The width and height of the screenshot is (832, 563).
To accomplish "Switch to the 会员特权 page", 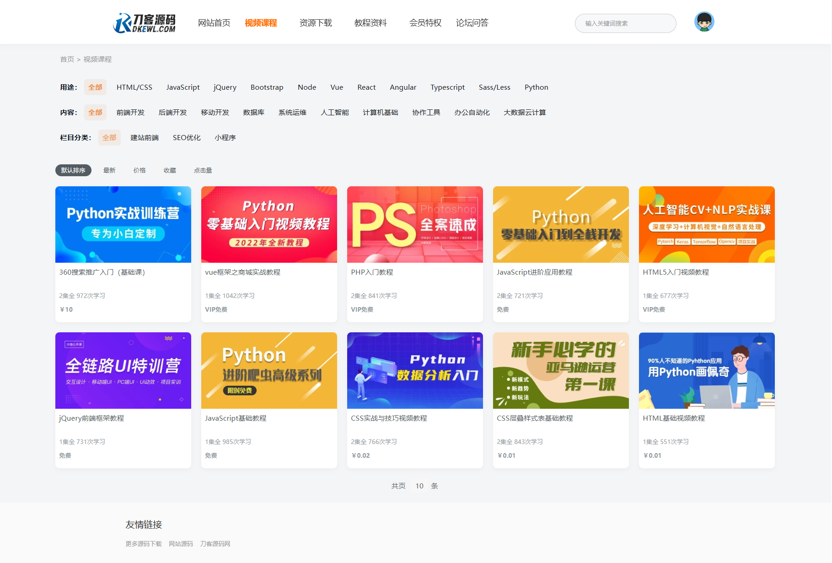I will tap(425, 23).
